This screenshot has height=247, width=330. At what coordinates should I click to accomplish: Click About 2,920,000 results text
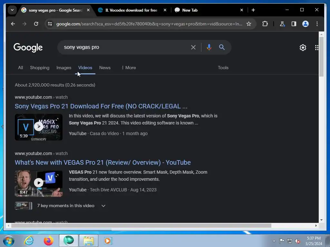click(x=55, y=85)
